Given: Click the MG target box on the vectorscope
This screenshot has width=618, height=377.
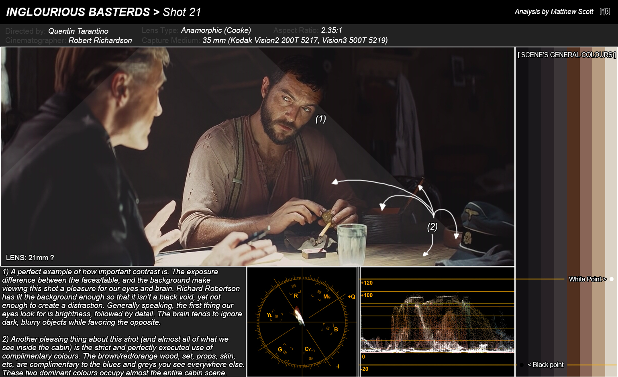Looking at the screenshot, I should point(319,292).
